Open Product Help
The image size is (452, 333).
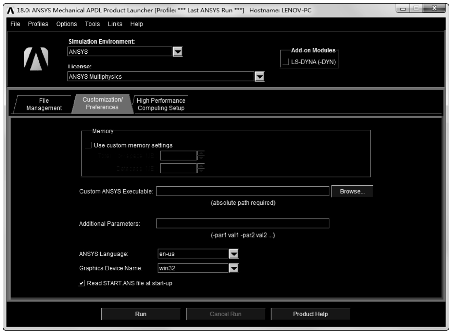[310, 314]
